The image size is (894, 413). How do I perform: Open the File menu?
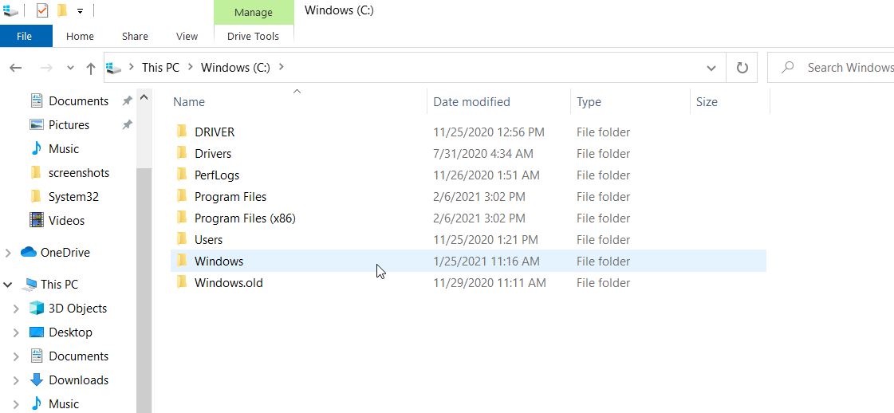[24, 36]
